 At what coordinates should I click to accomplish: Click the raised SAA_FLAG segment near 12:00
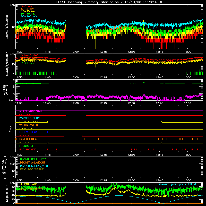coord(73,135)
